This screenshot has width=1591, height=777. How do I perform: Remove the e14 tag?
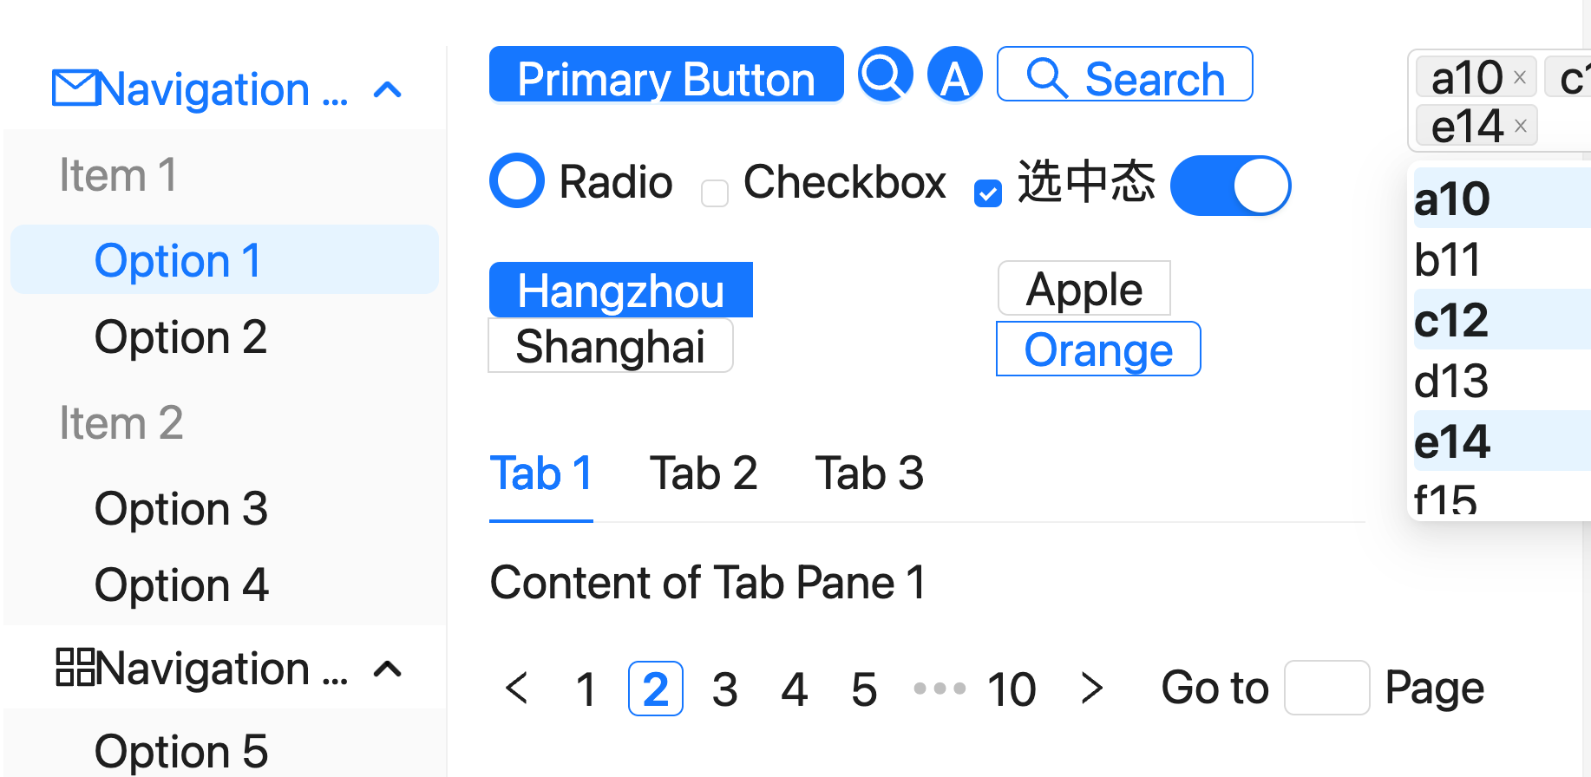pyautogui.click(x=1520, y=126)
